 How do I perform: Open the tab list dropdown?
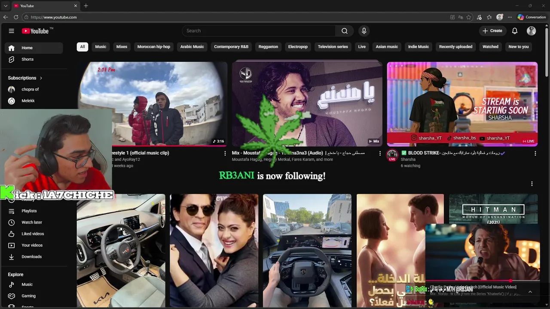pyautogui.click(x=6, y=6)
